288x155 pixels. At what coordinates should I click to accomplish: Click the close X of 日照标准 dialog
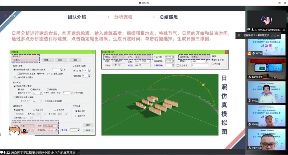(x=93, y=52)
